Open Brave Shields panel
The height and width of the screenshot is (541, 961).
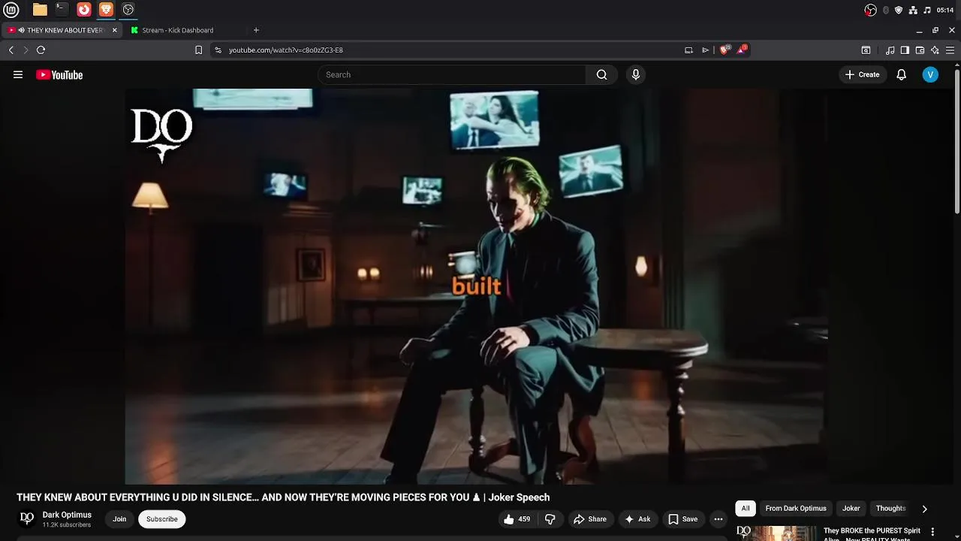[x=725, y=50]
